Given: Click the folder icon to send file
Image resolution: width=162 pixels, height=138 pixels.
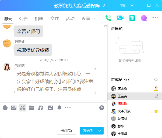Looking at the screenshot, I should click(31, 108).
